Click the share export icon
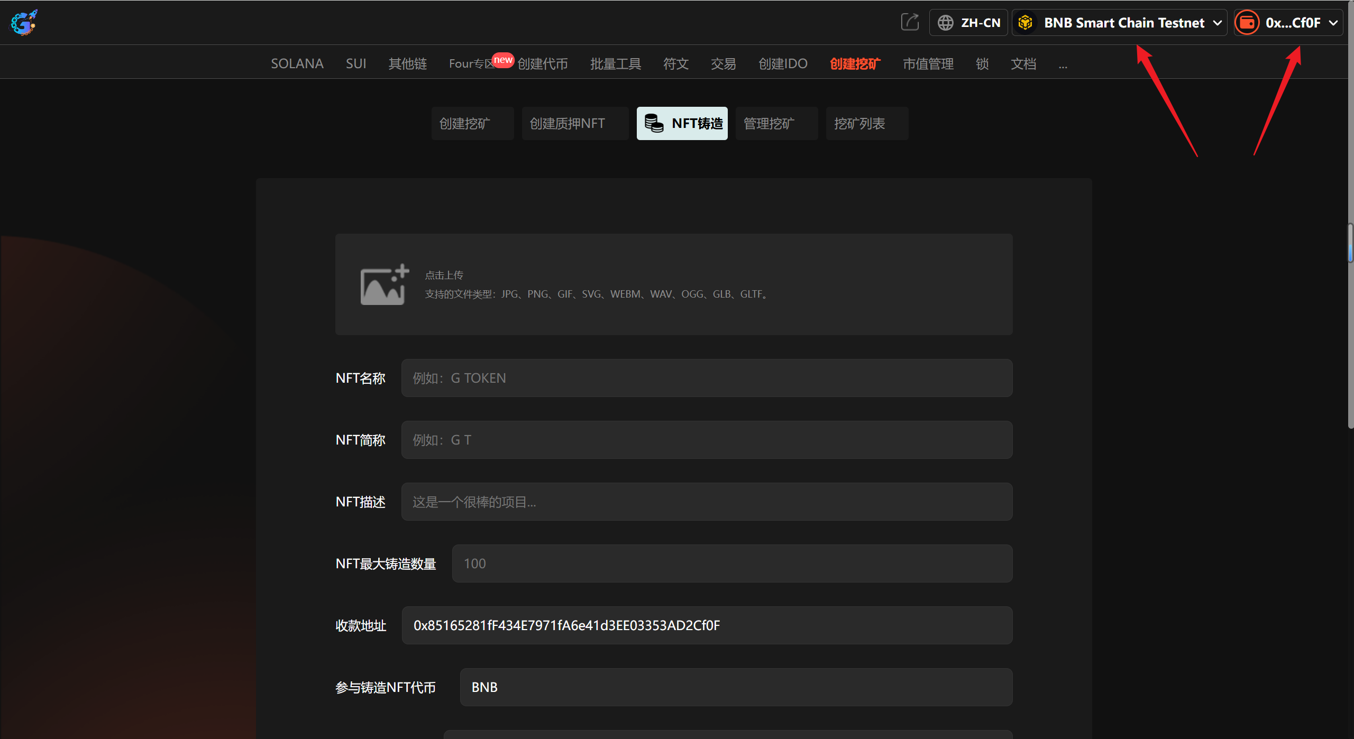This screenshot has width=1354, height=739. 910,22
